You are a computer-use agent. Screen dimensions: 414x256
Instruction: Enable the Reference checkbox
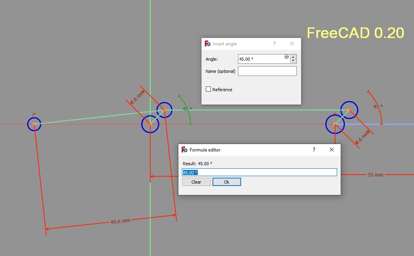tap(208, 89)
